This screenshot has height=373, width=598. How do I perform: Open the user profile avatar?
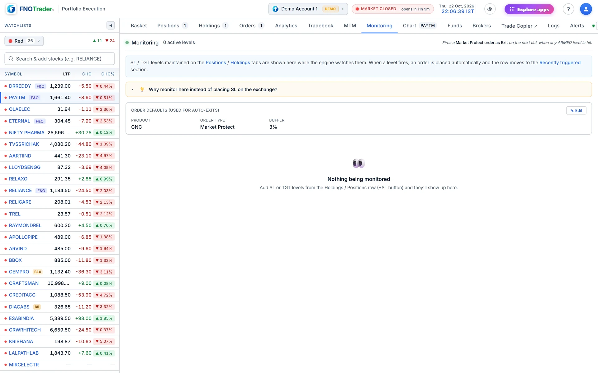[x=586, y=9]
